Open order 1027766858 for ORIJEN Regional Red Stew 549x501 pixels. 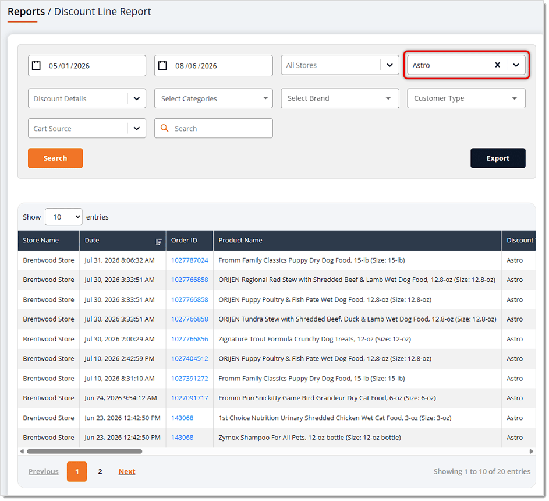[189, 280]
